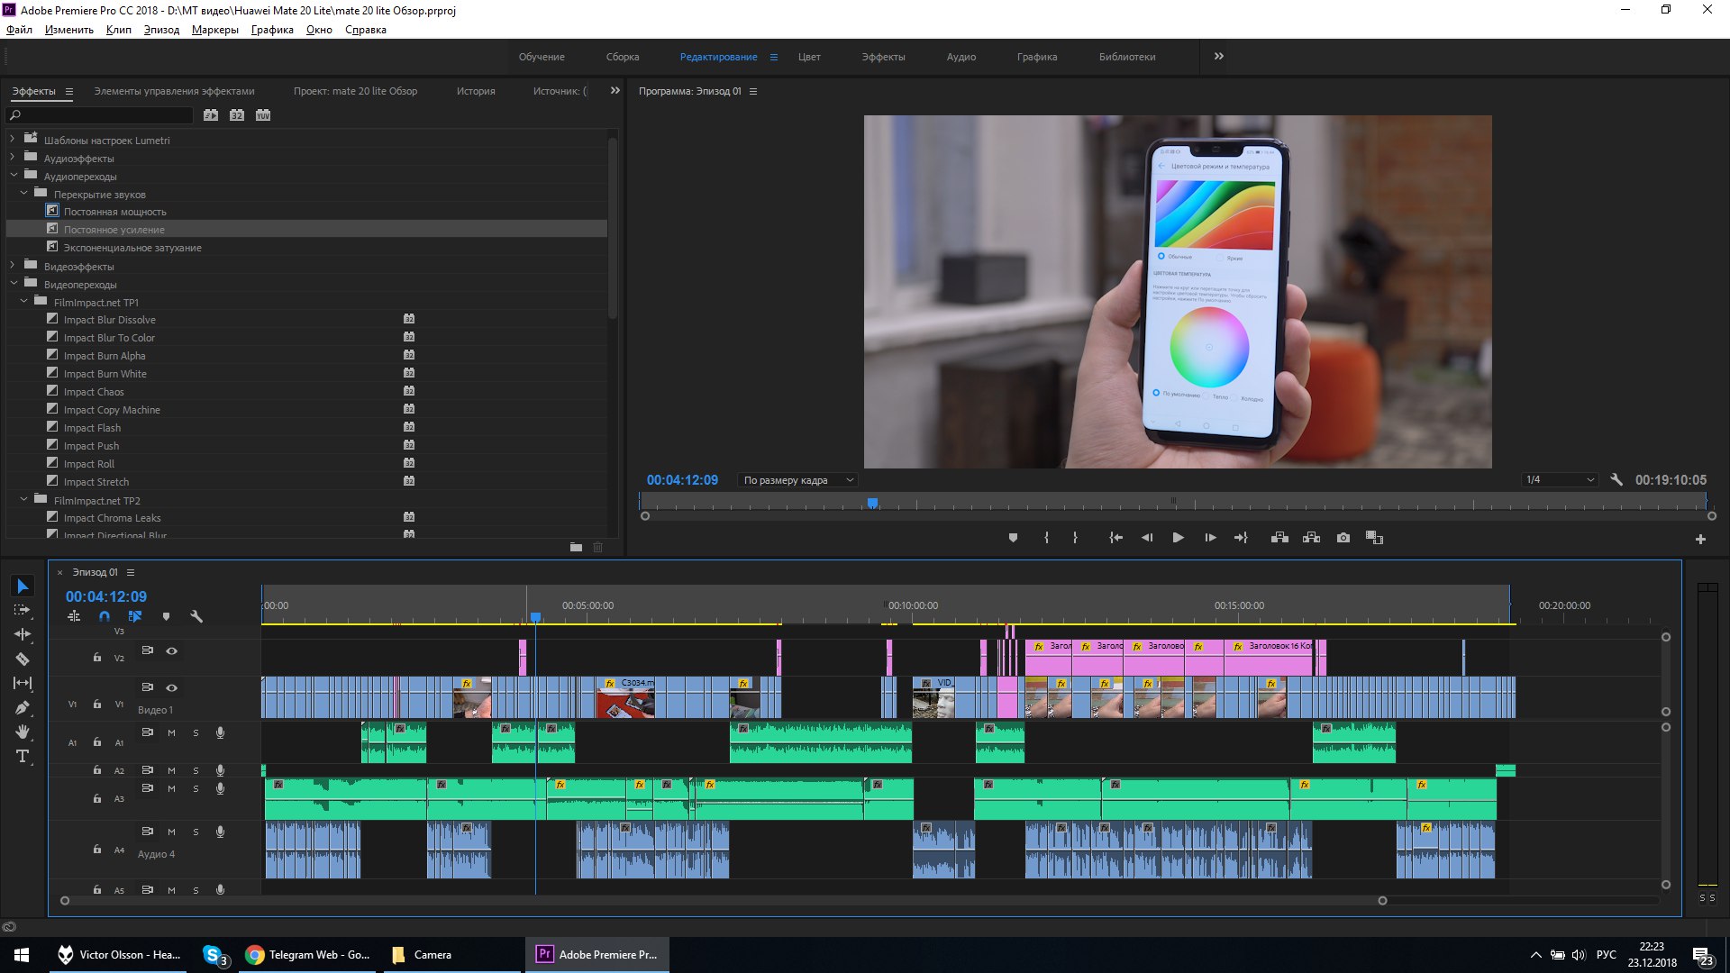Collapse the Аудиопереходы folder
Viewport: 1730px width, 973px height.
click(13, 176)
